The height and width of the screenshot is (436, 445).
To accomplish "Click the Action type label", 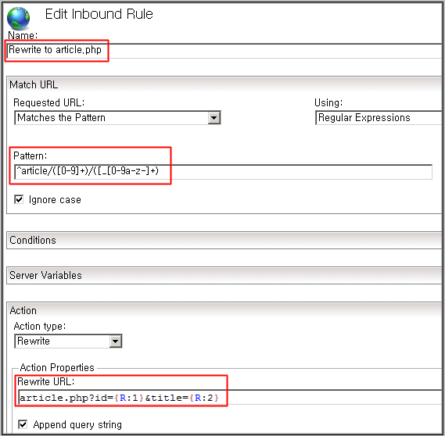I will pos(40,327).
